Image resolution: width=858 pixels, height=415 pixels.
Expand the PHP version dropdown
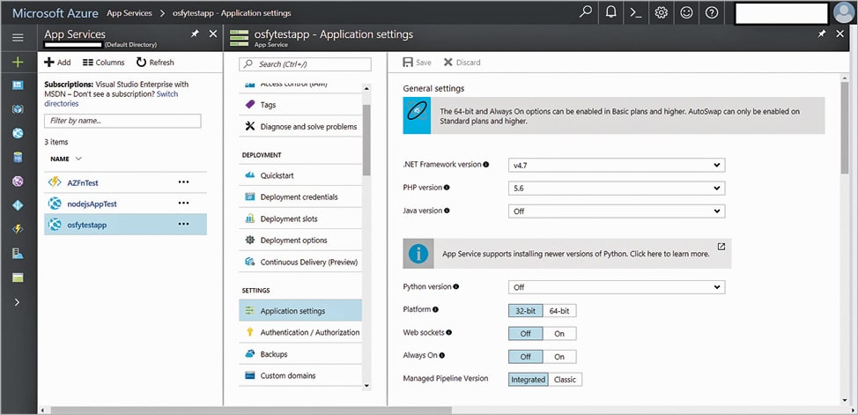coord(617,188)
